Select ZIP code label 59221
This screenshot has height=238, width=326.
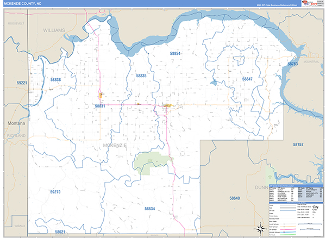[22, 83]
